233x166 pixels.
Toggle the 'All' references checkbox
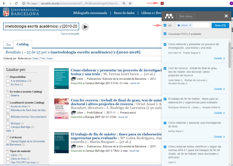[x=166, y=25]
